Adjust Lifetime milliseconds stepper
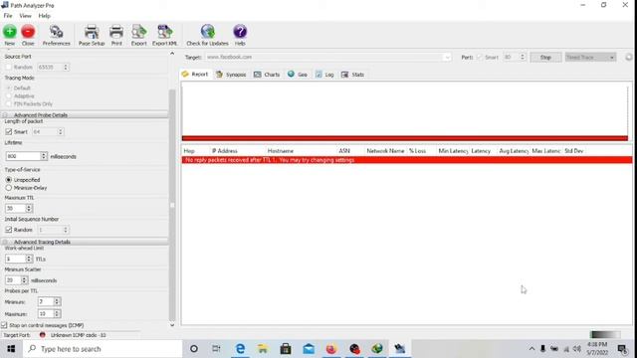The image size is (637, 358). click(x=44, y=156)
